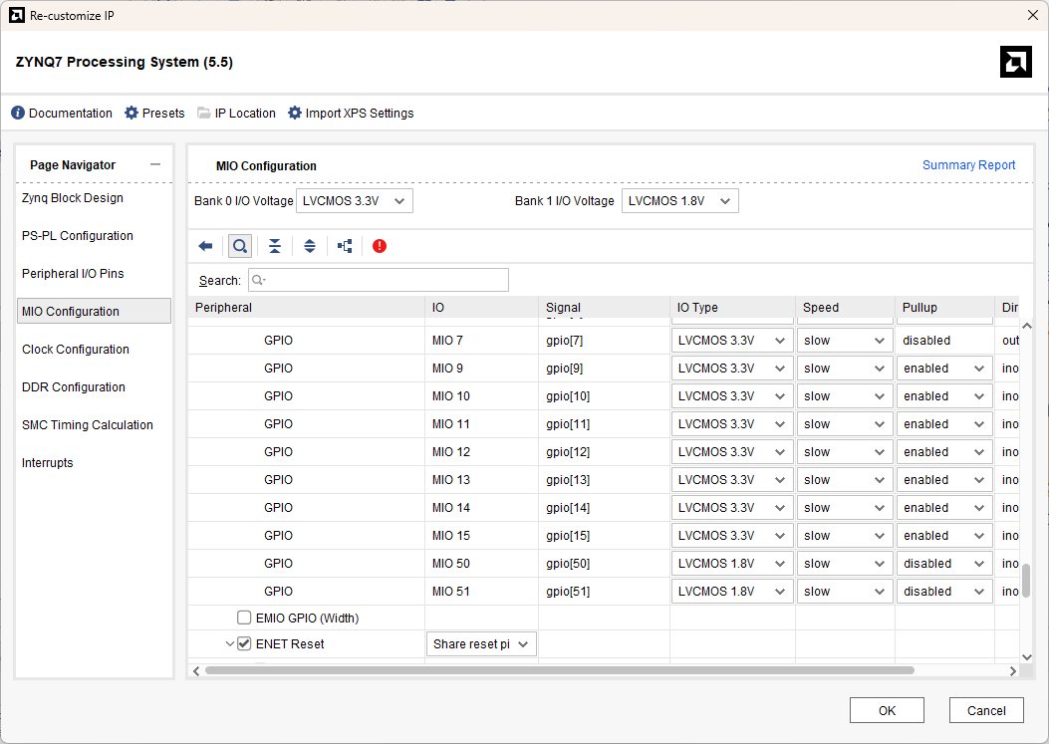Click Import XPS Settings
This screenshot has width=1049, height=744.
point(351,114)
